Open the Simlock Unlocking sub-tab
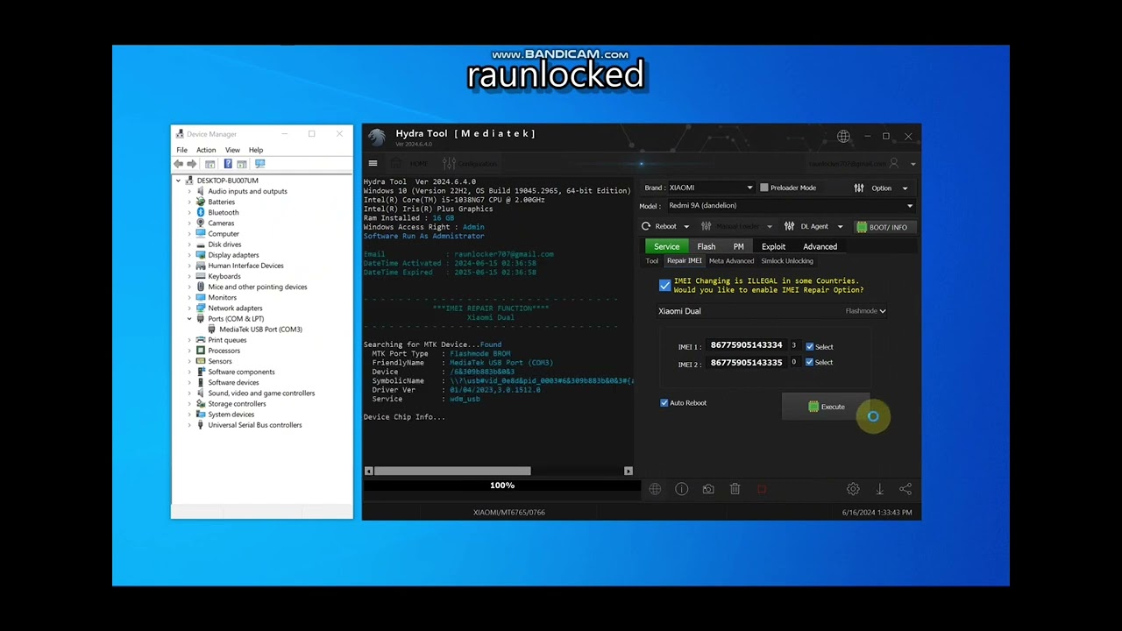Viewport: 1122px width, 631px height. 787,261
